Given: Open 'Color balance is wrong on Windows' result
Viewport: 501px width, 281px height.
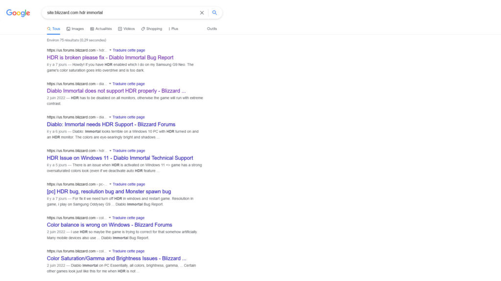Looking at the screenshot, I should click(110, 225).
